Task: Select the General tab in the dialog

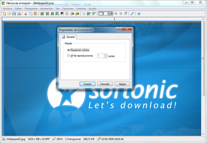Action: tap(68, 37)
